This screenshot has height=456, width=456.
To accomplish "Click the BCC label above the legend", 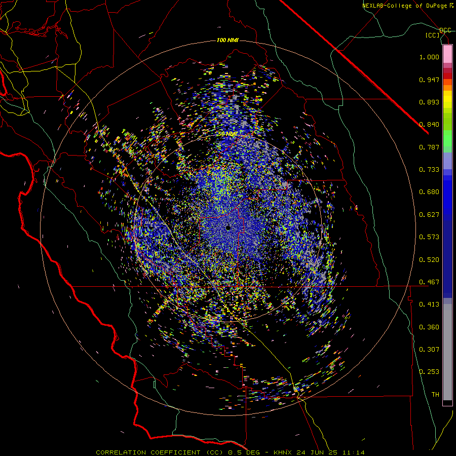I will 445,30.
